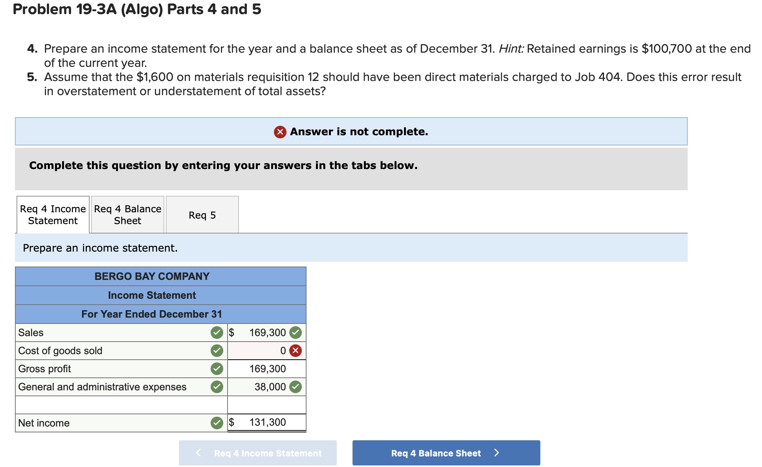762x467 pixels.
Task: Click the checkmark next to Gross profit
Action: point(217,369)
